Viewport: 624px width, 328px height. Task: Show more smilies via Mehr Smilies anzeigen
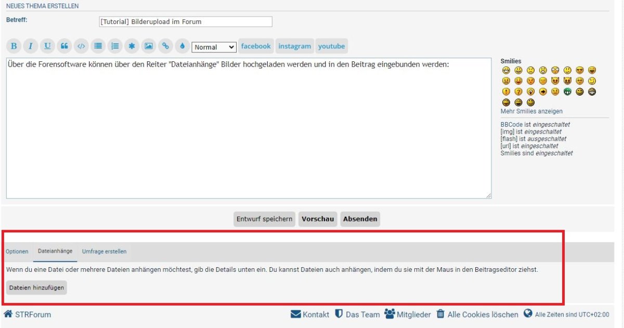point(531,111)
